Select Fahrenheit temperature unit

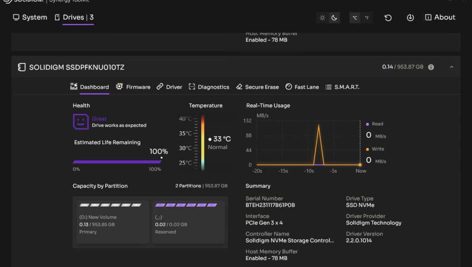[367, 18]
